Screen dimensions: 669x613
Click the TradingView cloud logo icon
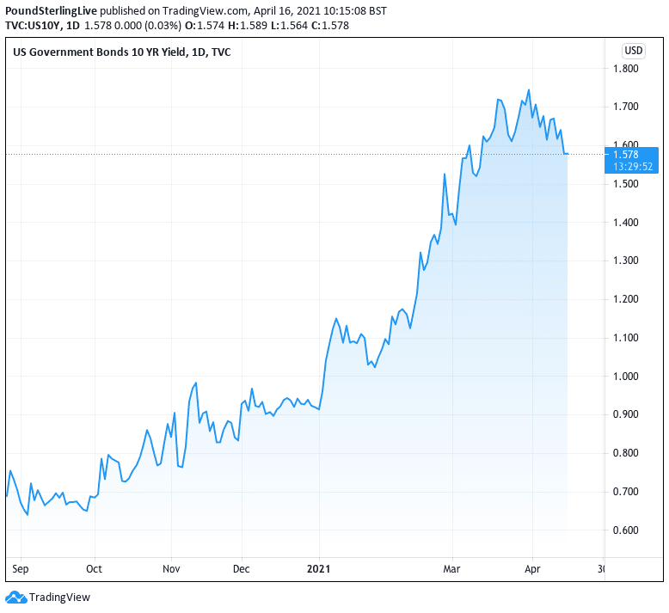tap(16, 597)
